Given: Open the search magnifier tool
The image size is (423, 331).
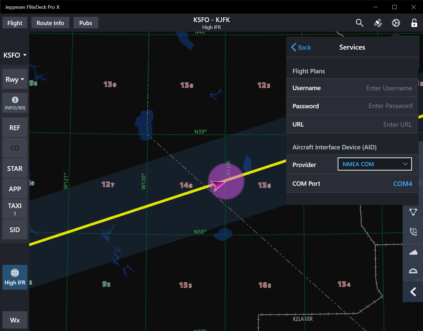Looking at the screenshot, I should 359,23.
